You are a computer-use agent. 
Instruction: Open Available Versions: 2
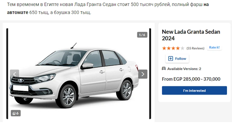(184, 69)
